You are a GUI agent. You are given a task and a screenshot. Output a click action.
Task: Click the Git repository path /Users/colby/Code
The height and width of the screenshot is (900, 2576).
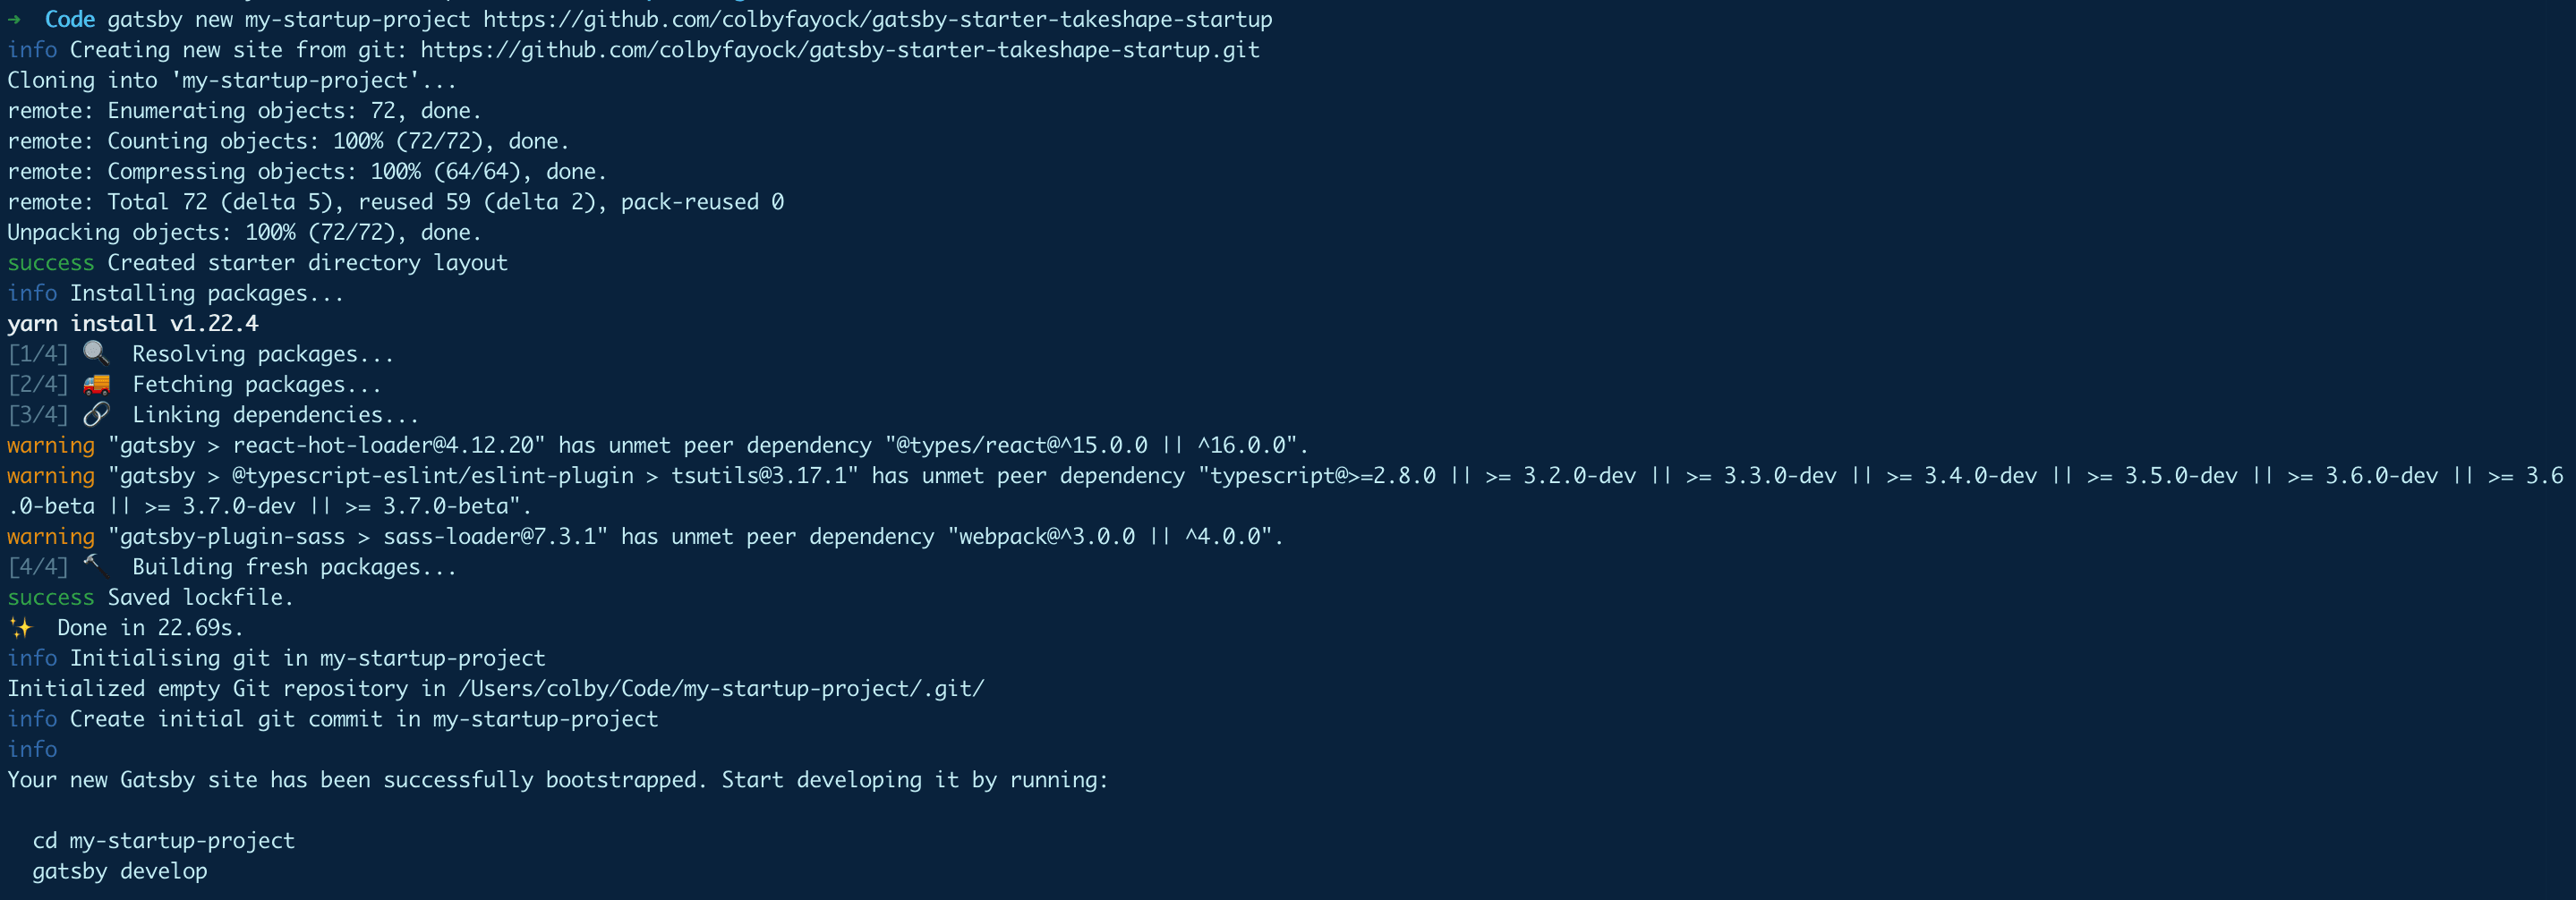[721, 688]
